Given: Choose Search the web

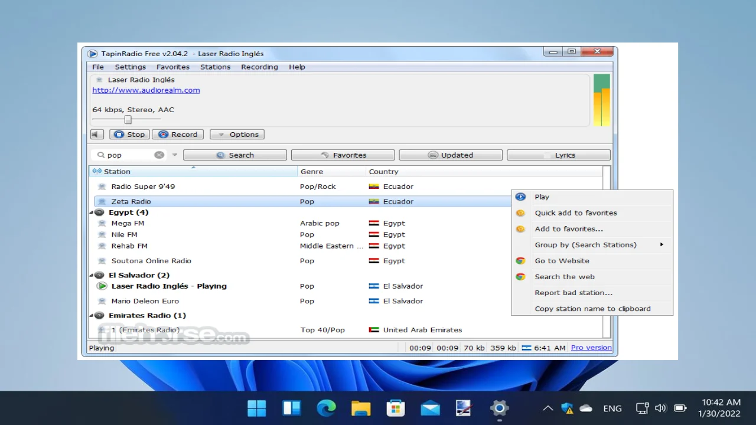Looking at the screenshot, I should point(592,277).
